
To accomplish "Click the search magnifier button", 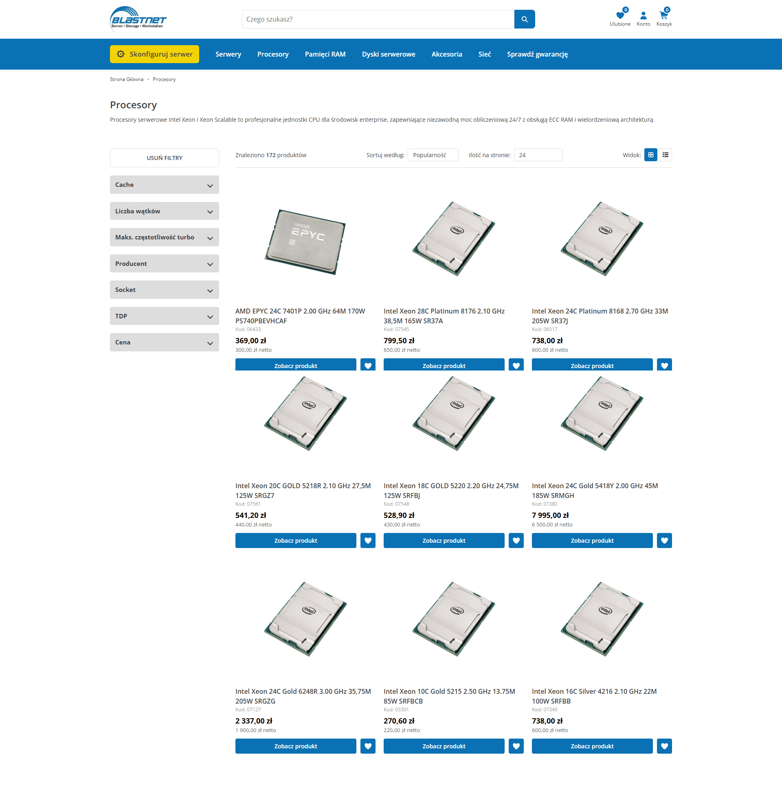I will [x=525, y=19].
